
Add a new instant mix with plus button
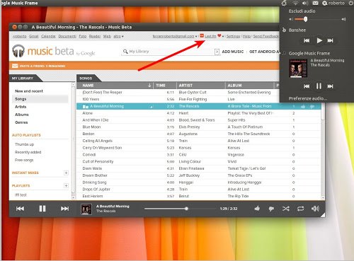(66, 173)
